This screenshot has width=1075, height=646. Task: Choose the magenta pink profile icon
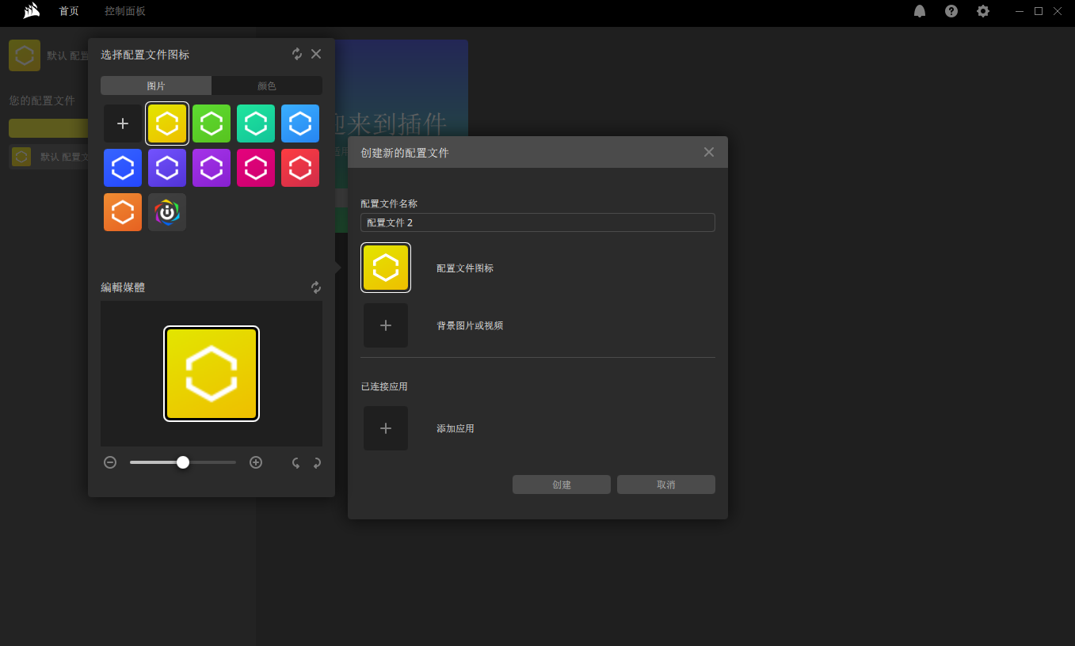pyautogui.click(x=256, y=168)
